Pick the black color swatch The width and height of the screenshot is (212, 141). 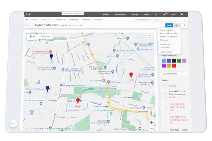(174, 61)
